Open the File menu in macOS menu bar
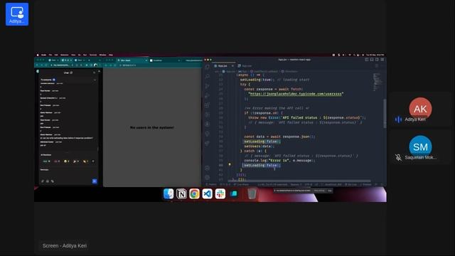This screenshot has height=256, width=455. [x=50, y=55]
